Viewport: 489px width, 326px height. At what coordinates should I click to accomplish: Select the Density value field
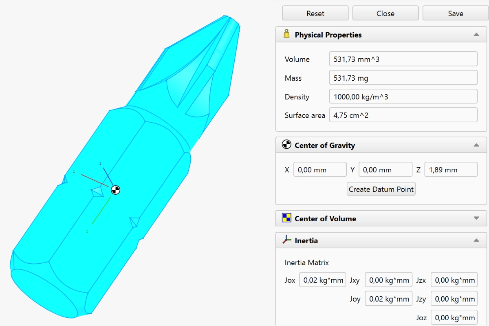403,97
